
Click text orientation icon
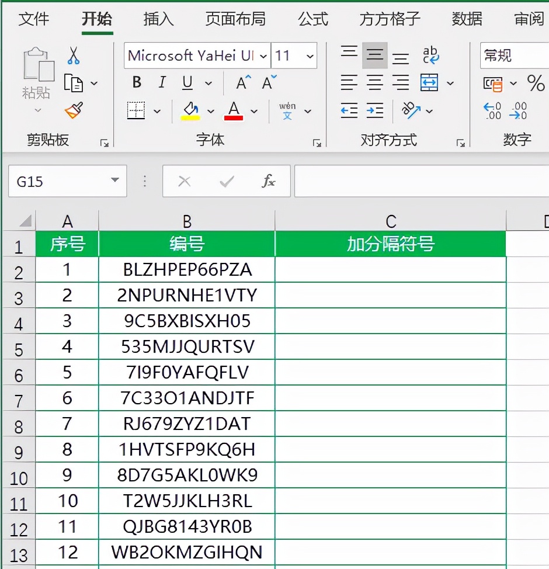(x=411, y=110)
